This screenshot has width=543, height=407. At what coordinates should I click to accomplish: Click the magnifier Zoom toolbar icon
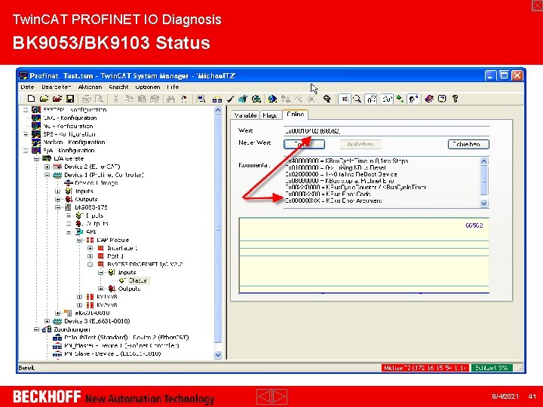coord(357,99)
